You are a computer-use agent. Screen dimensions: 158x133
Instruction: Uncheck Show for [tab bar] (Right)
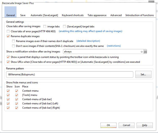tap(8, 108)
